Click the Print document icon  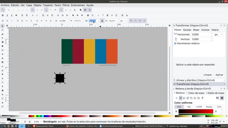[16, 15]
